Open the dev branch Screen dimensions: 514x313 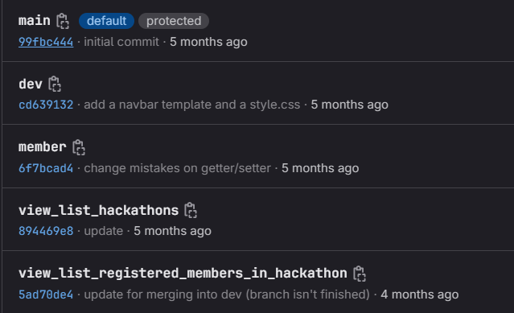coord(31,84)
